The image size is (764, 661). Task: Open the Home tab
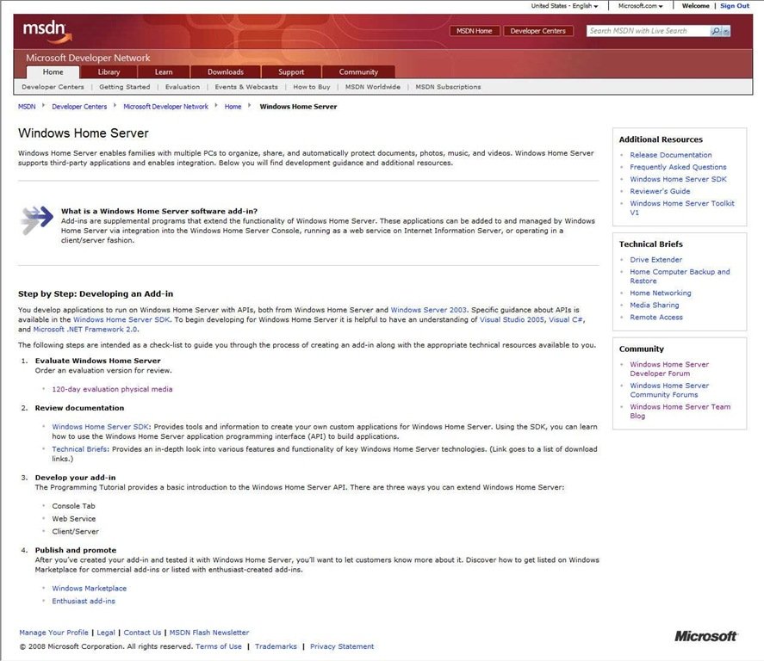(x=53, y=72)
